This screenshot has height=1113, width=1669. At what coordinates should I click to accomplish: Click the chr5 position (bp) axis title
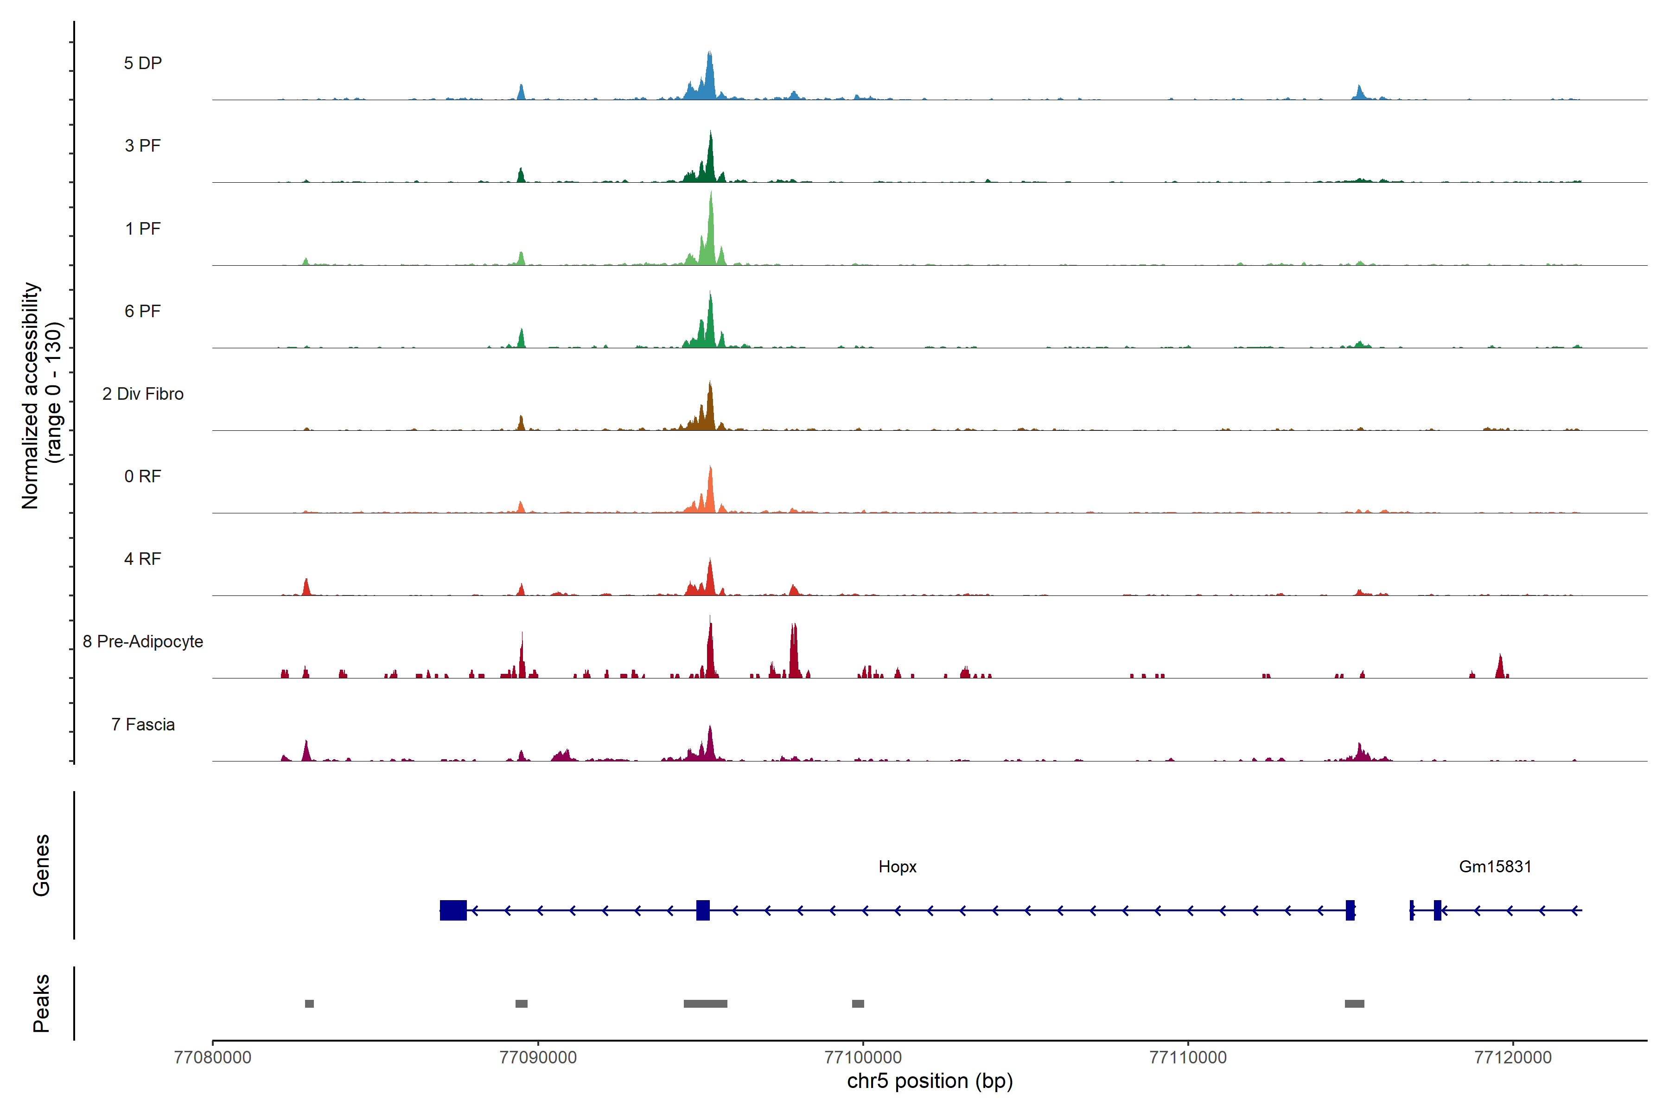tap(930, 1081)
